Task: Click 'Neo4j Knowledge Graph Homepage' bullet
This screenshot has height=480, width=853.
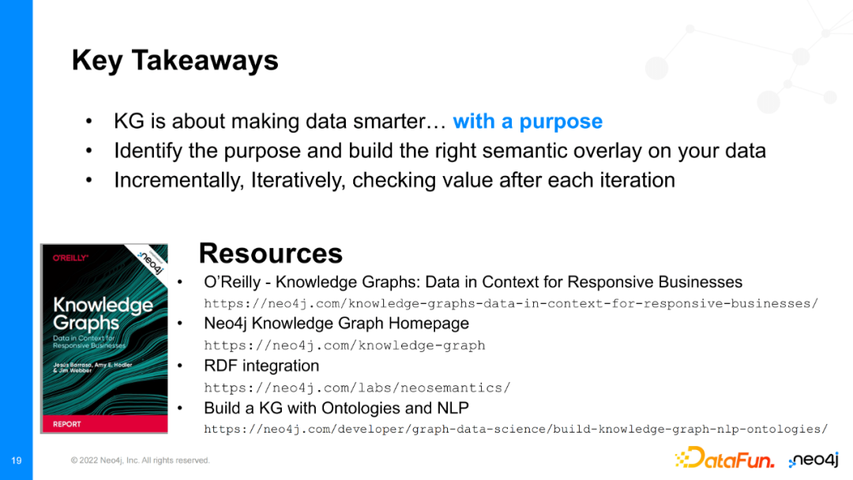Action: pyautogui.click(x=336, y=324)
